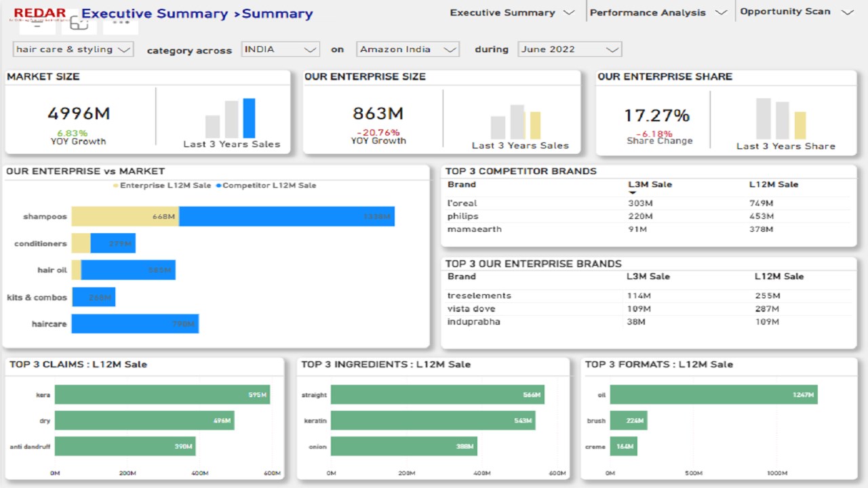Viewport: 868px width, 488px height.
Task: Click the 4996M market size value
Action: [x=79, y=114]
